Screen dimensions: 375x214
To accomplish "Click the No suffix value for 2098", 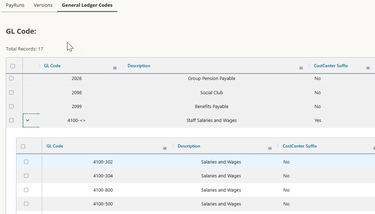I will coord(317,93).
